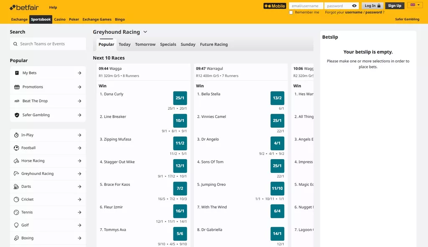Click the Boxing glove icon
This screenshot has height=247, width=428.
(x=16, y=238)
